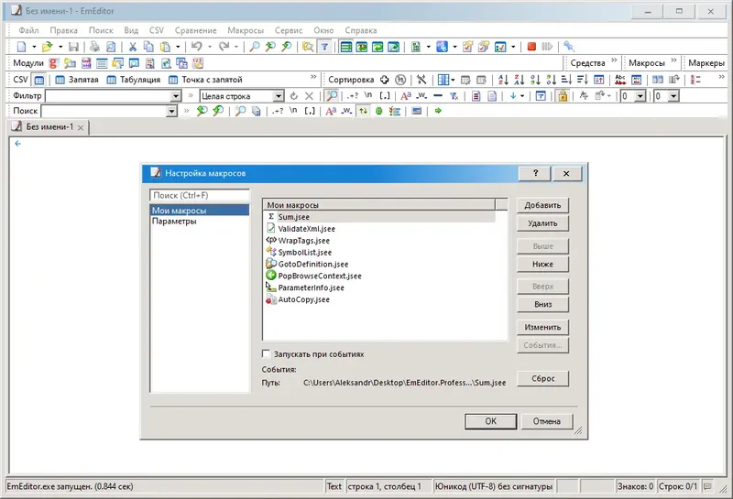The height and width of the screenshot is (499, 733).
Task: Toggle 'Запятая' comma CSV mode
Action: point(77,80)
